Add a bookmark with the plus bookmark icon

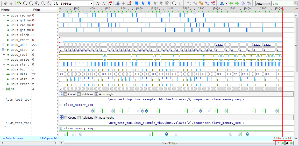tap(143, 3)
